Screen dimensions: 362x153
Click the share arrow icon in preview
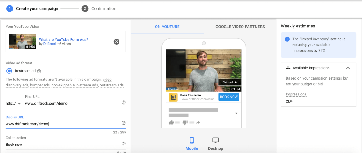click(x=198, y=122)
